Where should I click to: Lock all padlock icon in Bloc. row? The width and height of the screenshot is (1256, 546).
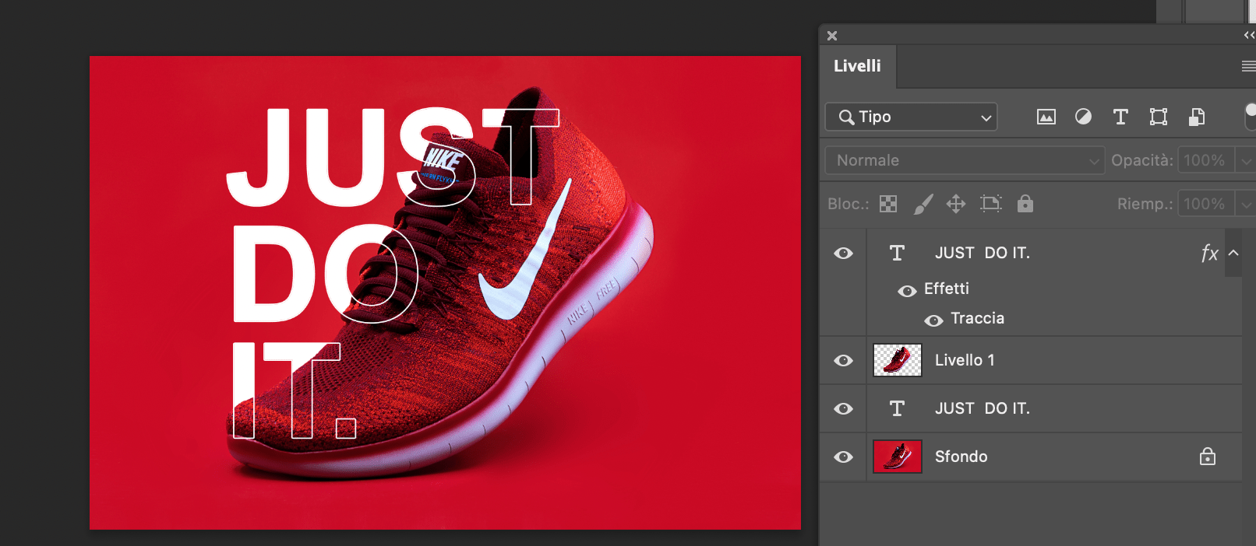click(1025, 203)
